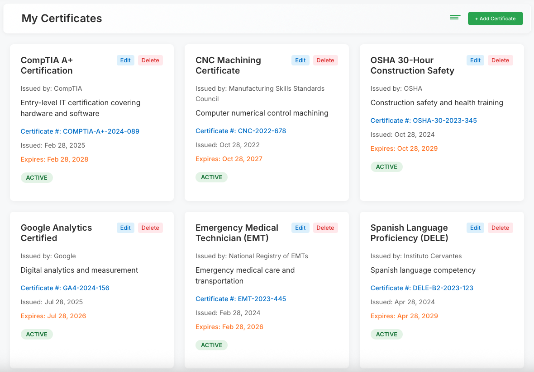Click 'Issued: Jul 28, 2025' date
The height and width of the screenshot is (372, 534).
[x=52, y=302]
